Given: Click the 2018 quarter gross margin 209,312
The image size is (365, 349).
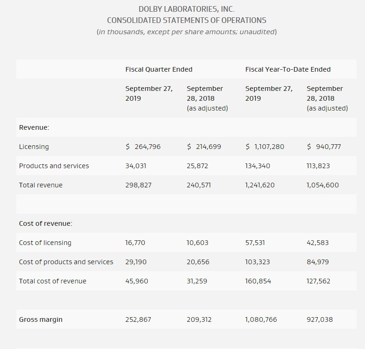Looking at the screenshot, I should point(199,319).
